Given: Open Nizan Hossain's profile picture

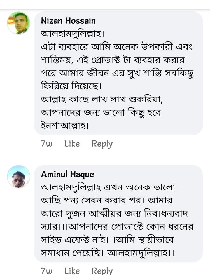Looking at the screenshot, I should (x=19, y=23).
